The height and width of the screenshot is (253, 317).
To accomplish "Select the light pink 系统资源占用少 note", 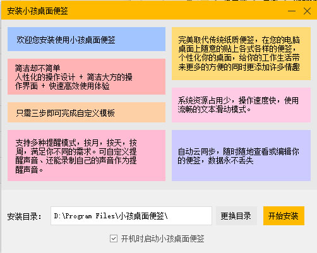I will pyautogui.click(x=241, y=105).
